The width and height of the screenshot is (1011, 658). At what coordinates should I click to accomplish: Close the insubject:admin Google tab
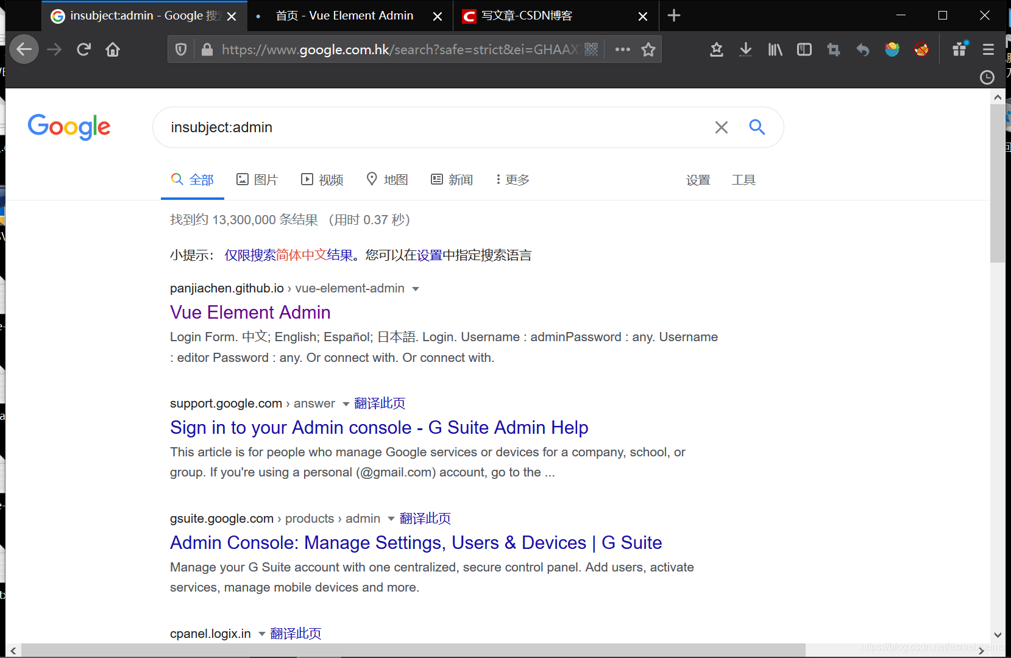(232, 16)
